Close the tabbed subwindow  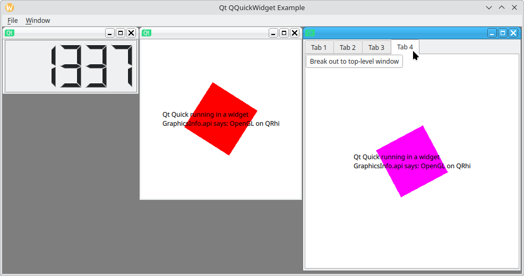(x=513, y=33)
